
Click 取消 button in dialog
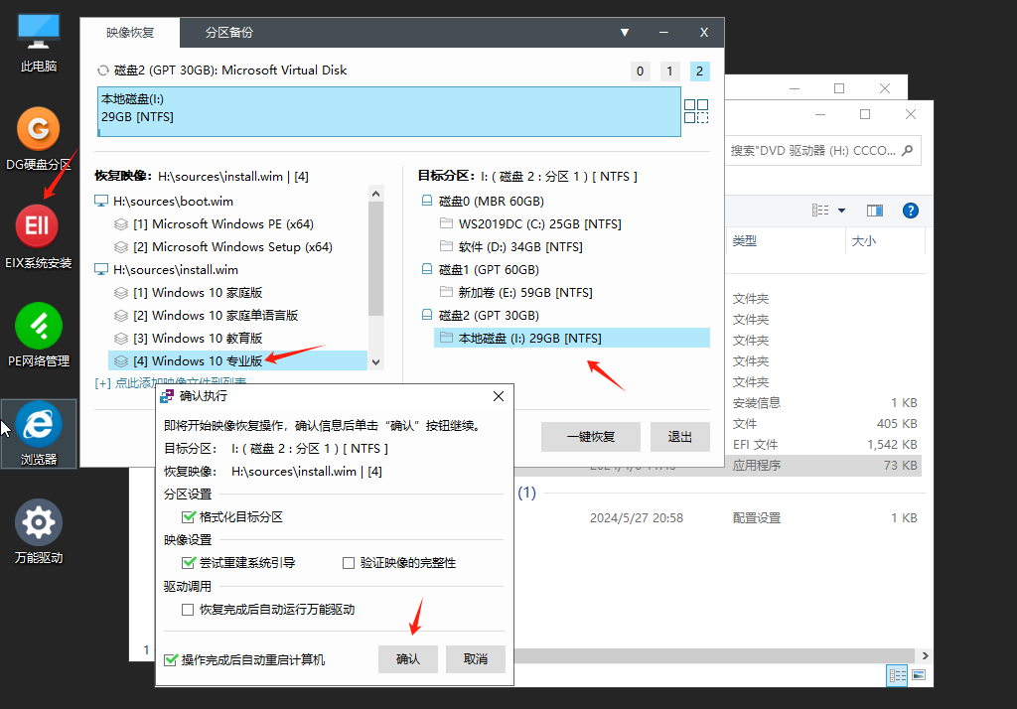pos(476,659)
